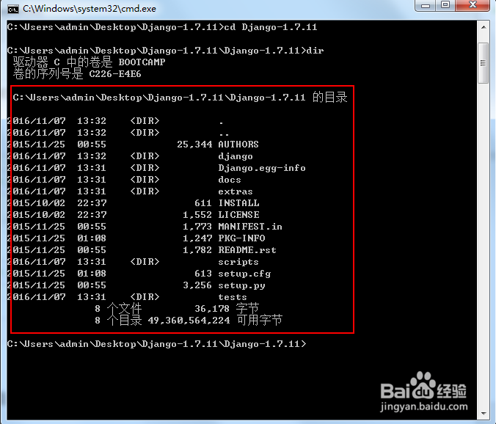Click the 'cd Django-1.7.11' command text

click(x=271, y=27)
